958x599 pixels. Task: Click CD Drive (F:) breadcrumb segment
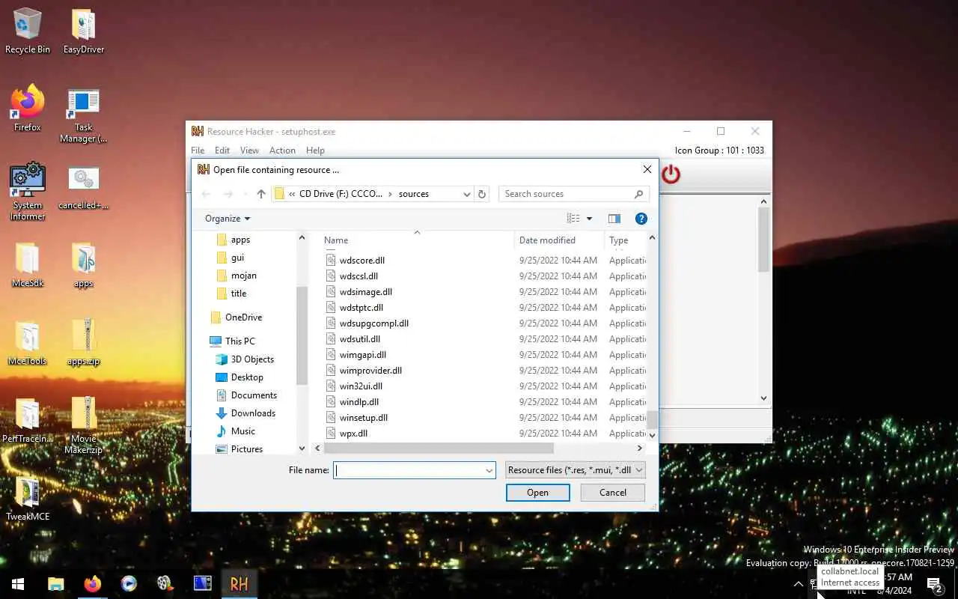pyautogui.click(x=341, y=194)
